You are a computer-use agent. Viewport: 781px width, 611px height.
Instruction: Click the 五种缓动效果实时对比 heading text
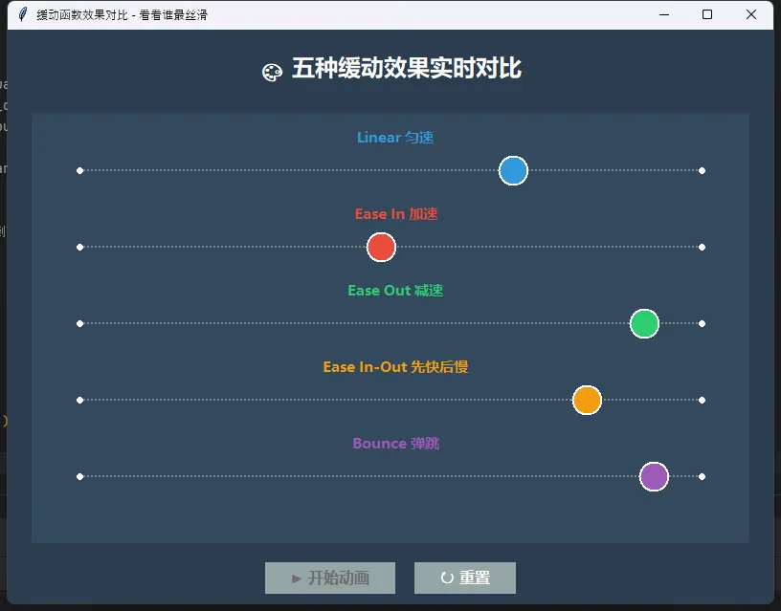[x=407, y=70]
